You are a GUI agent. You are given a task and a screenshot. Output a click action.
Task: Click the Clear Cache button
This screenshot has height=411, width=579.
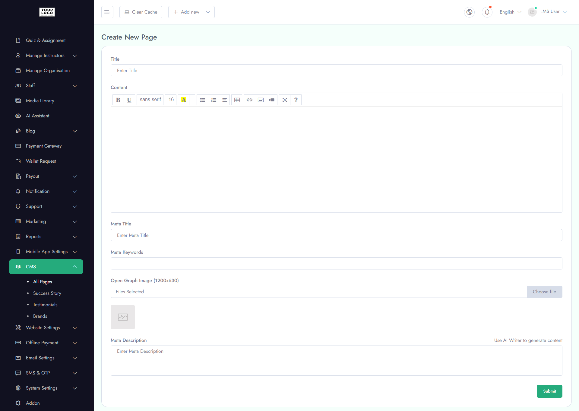pos(141,12)
